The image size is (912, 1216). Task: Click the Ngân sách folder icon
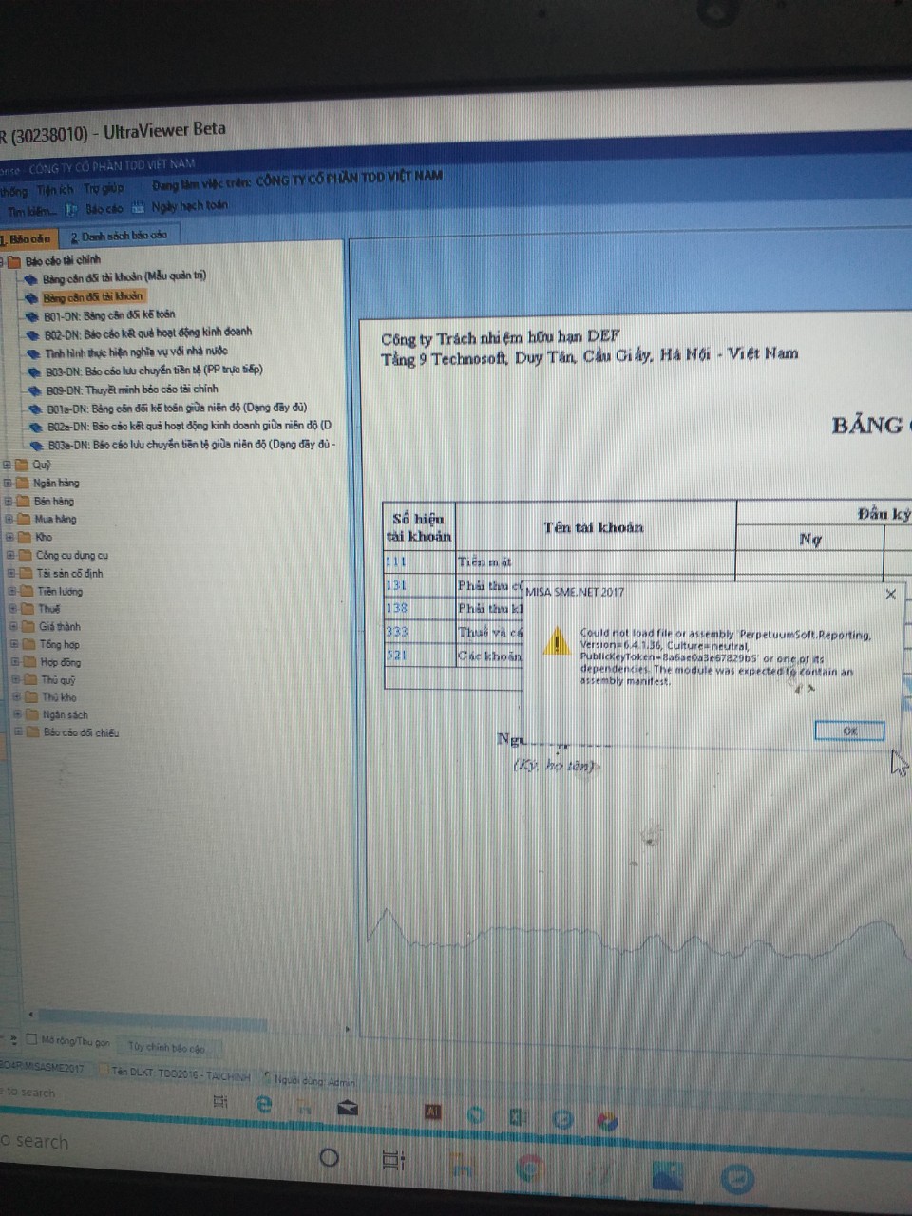coord(32,714)
